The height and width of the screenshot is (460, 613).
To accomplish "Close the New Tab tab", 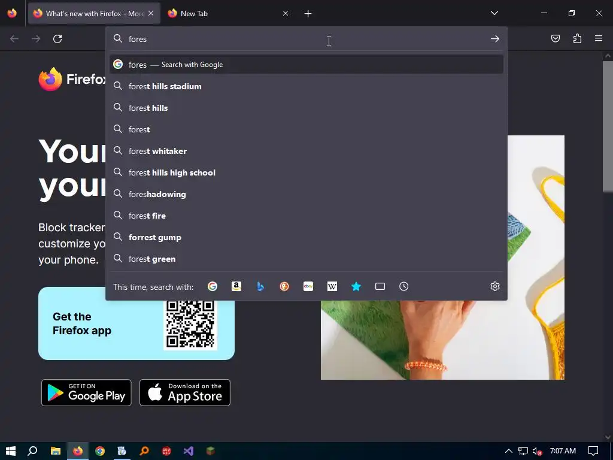I will click(286, 13).
